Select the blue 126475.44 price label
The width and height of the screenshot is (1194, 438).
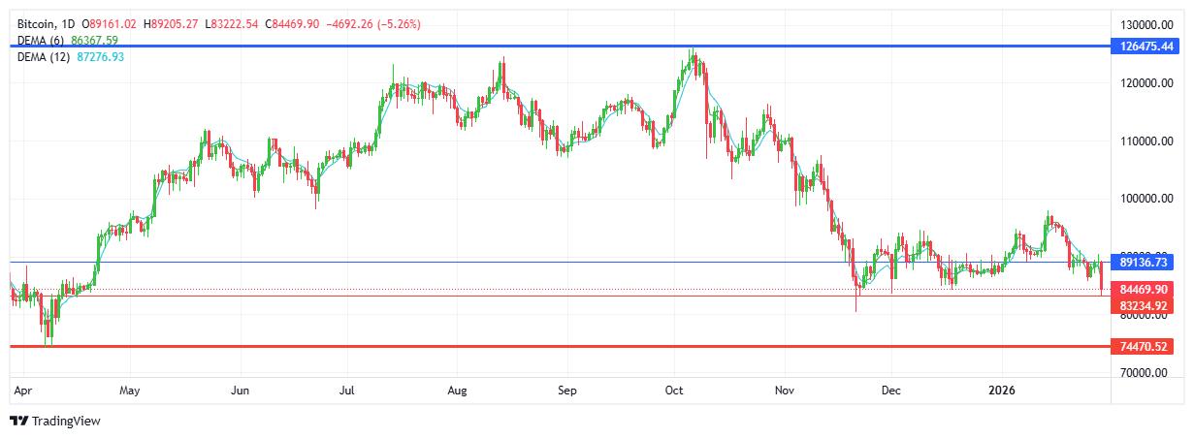[x=1146, y=46]
